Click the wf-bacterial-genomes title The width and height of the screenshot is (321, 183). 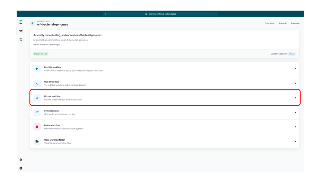[x=52, y=24]
